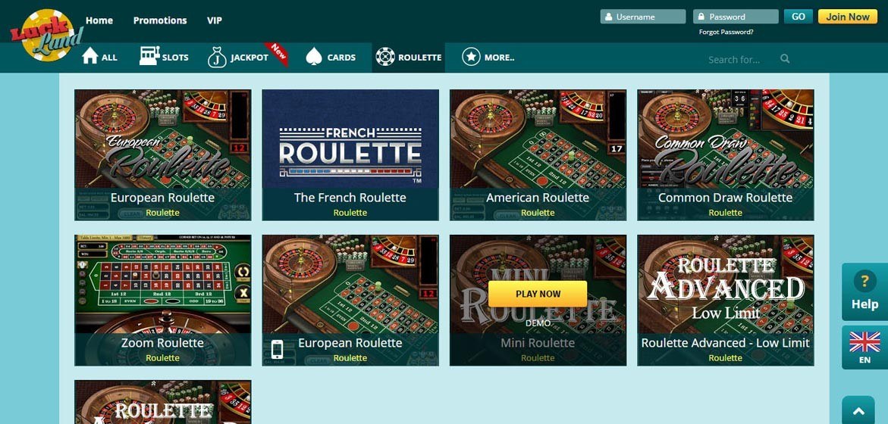
Task: Go to the VIP page
Action: pyautogui.click(x=215, y=20)
